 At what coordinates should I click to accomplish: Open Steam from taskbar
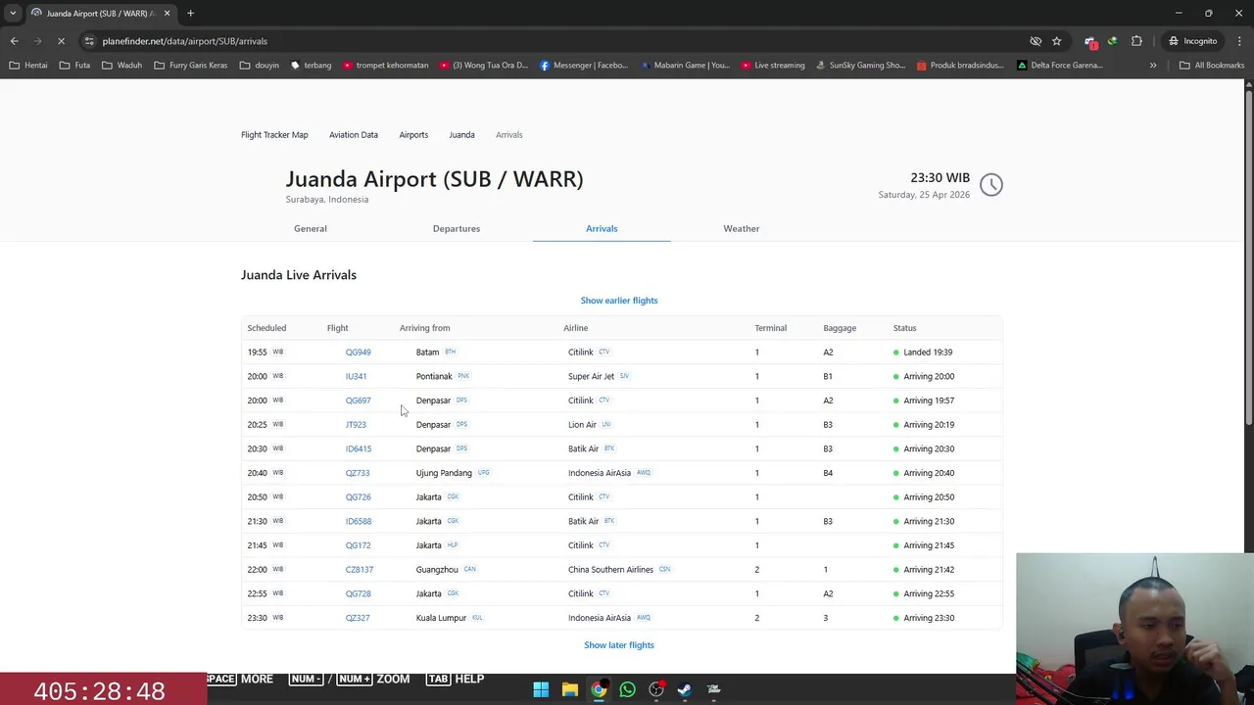(685, 689)
